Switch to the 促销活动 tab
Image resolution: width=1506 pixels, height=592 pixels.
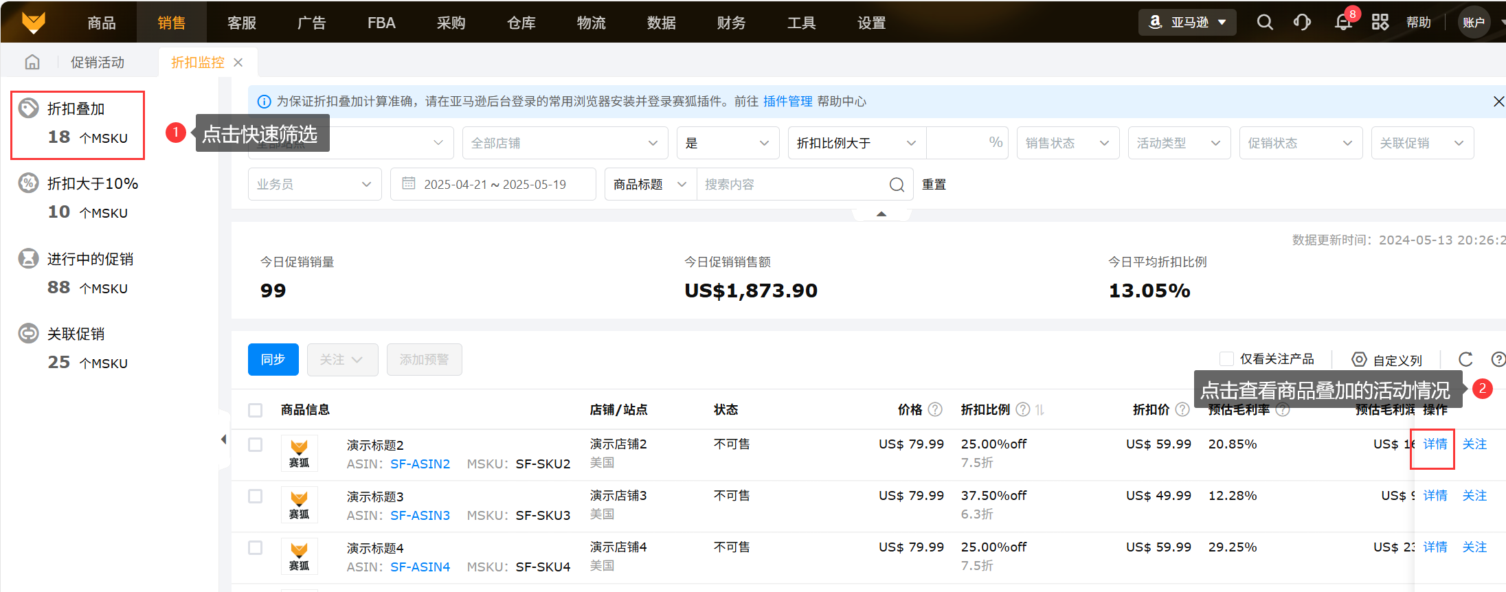pyautogui.click(x=98, y=62)
